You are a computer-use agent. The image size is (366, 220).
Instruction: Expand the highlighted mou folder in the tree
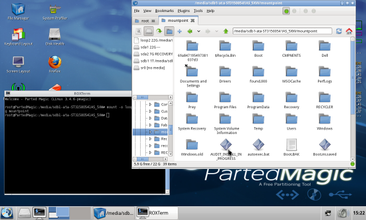pyautogui.click(x=150, y=132)
